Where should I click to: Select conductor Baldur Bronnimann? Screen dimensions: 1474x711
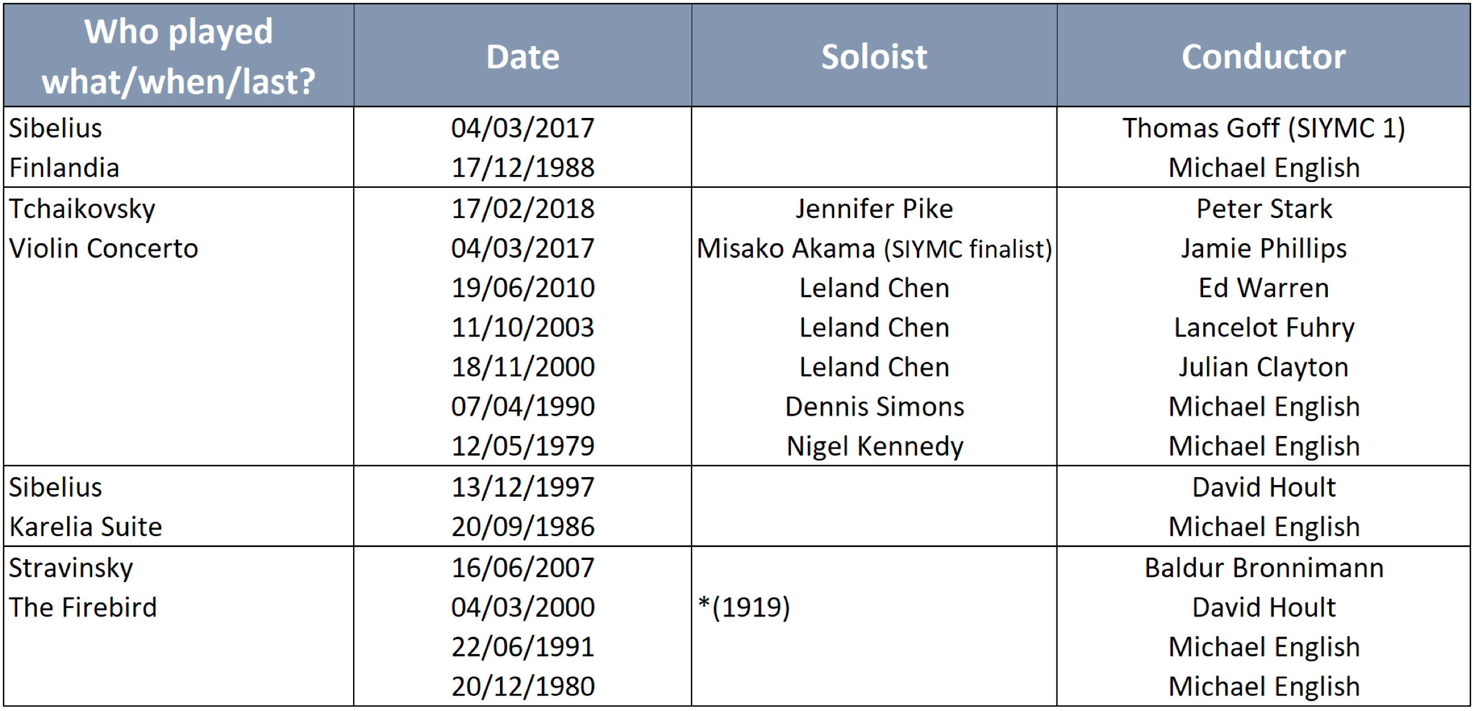(x=1263, y=568)
